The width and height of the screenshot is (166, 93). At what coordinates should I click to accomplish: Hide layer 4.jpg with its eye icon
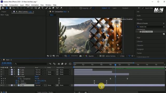coord(1,85)
